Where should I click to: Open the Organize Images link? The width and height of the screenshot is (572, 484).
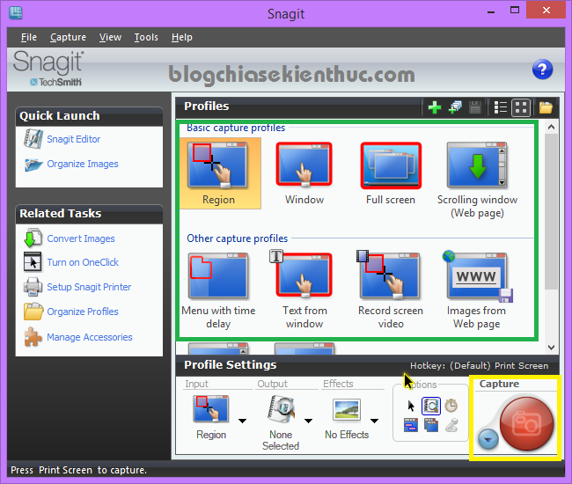point(83,165)
